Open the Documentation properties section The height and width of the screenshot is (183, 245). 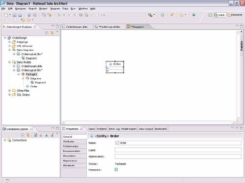pos(74,151)
